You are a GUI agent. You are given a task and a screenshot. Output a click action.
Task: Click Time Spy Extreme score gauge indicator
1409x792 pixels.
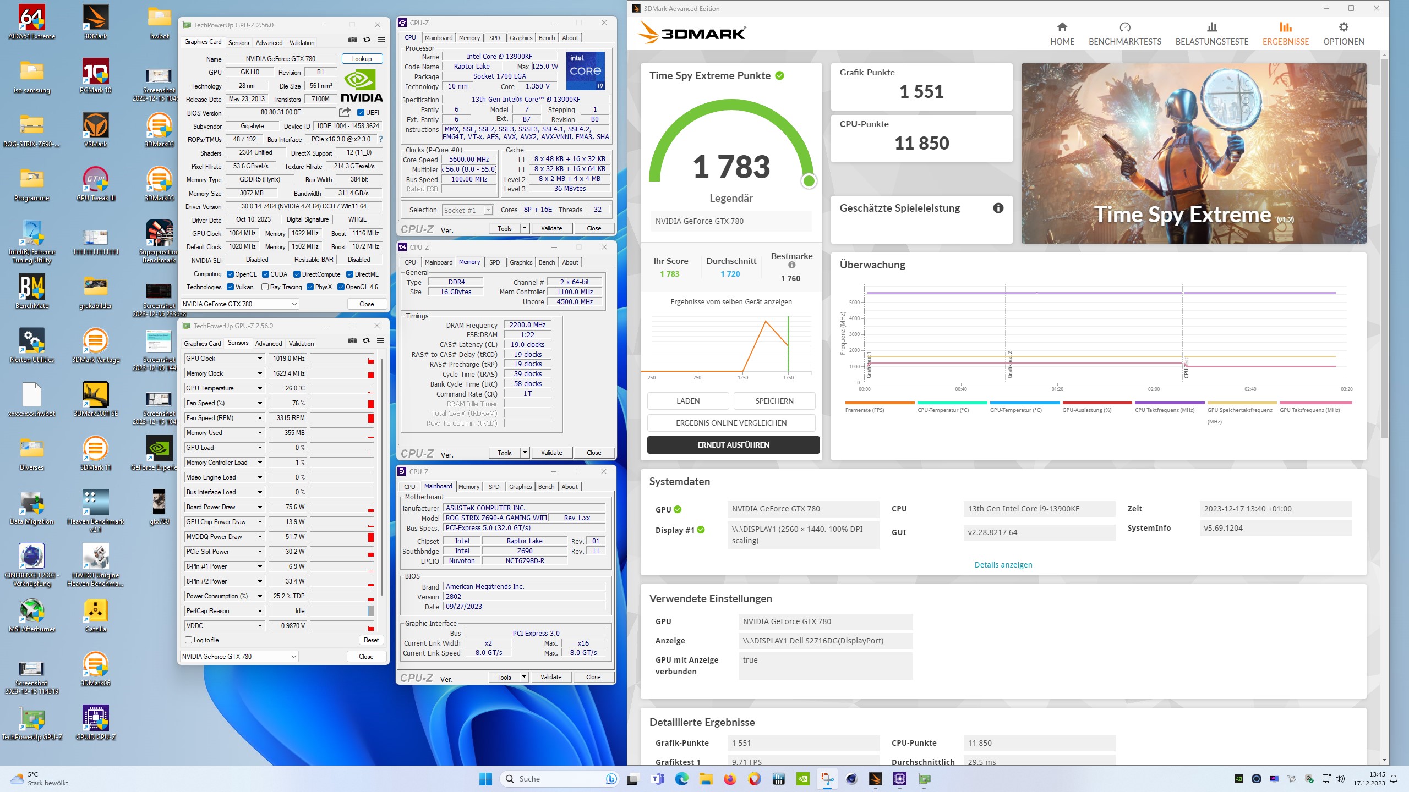pyautogui.click(x=809, y=180)
